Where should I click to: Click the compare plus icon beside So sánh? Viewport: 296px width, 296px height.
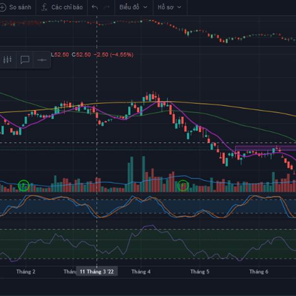pyautogui.click(x=3, y=7)
